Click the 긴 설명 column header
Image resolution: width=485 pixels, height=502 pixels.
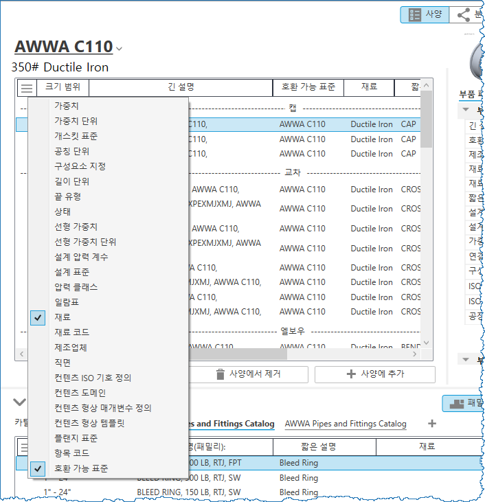coord(181,87)
